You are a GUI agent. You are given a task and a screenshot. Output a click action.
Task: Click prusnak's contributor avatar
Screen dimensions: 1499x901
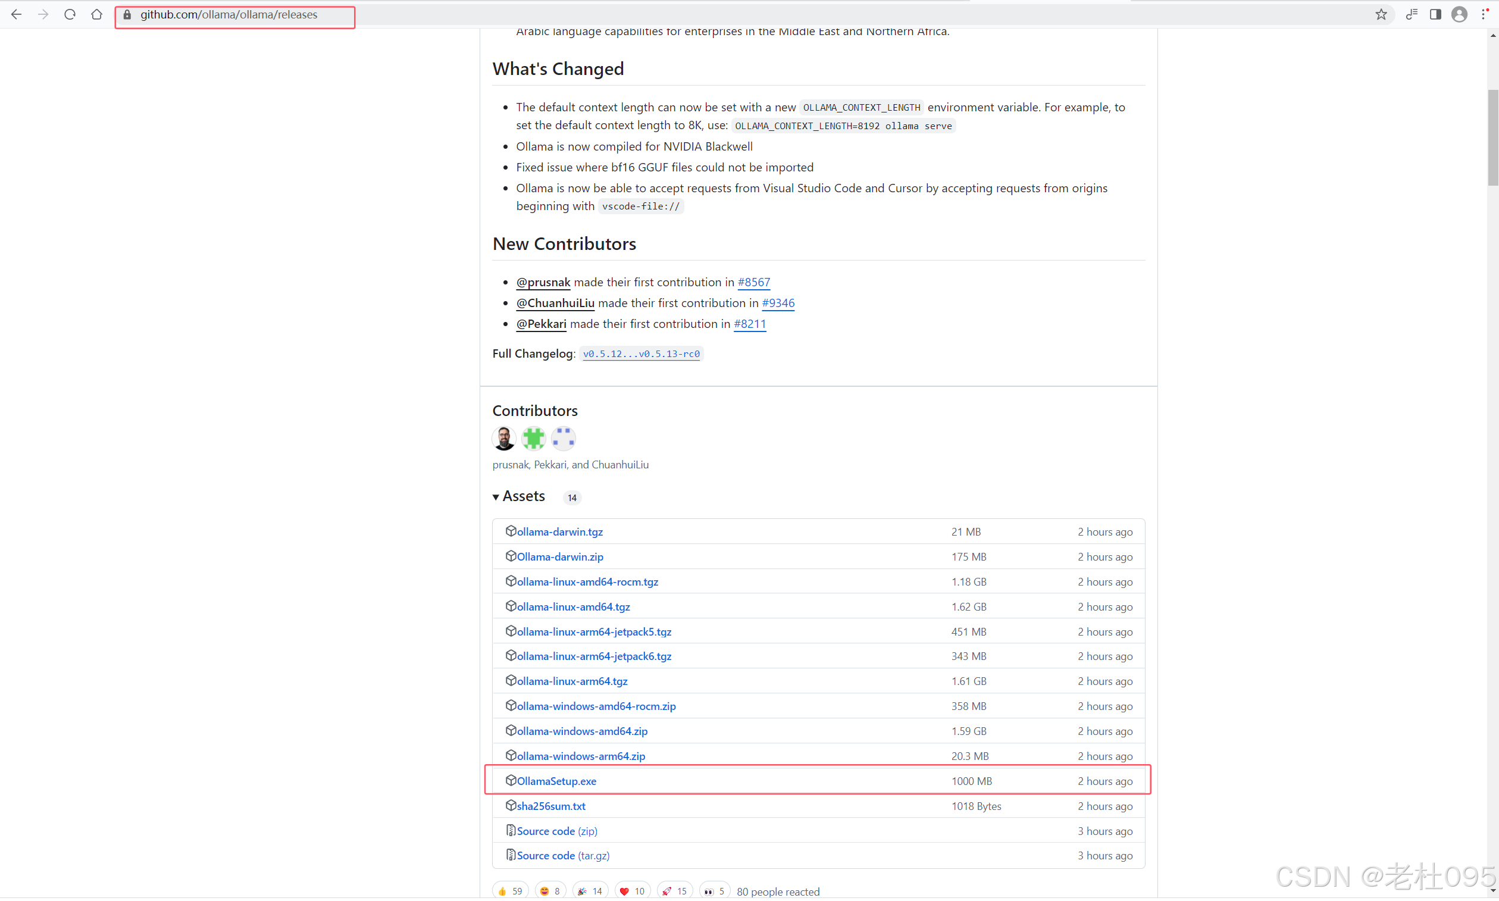(x=504, y=438)
